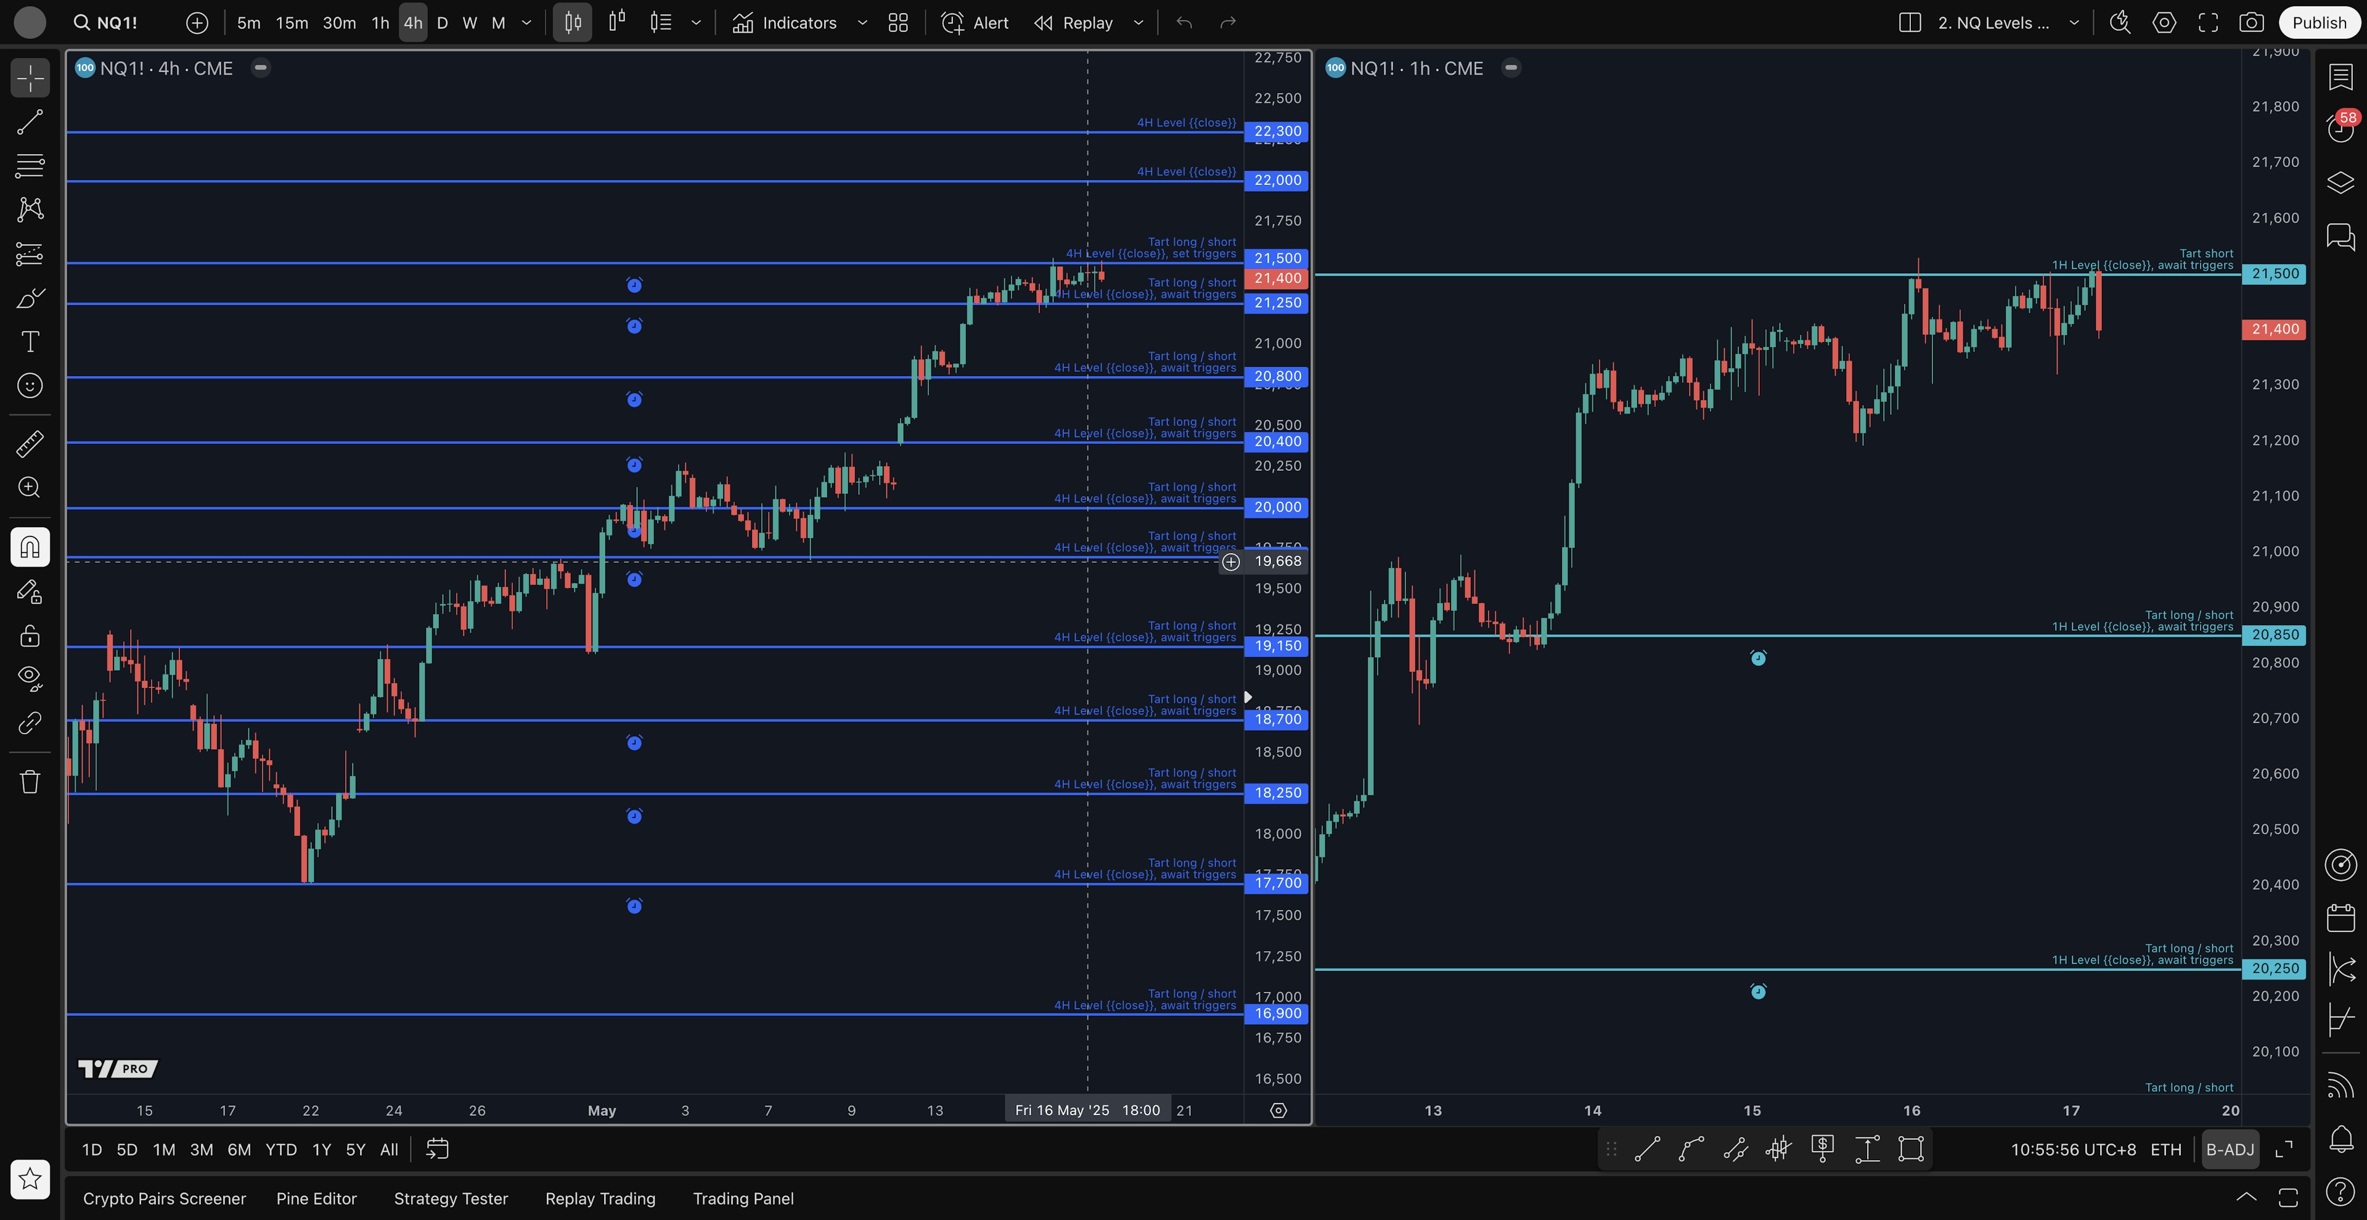Expand the timeframe intervals dropdown arrow
The height and width of the screenshot is (1220, 2367).
click(526, 23)
